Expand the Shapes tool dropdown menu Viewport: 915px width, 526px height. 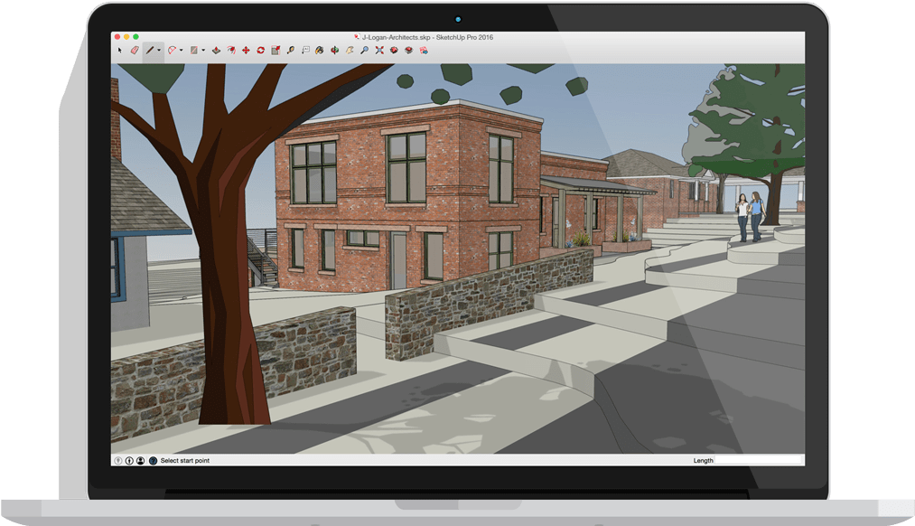coord(201,52)
